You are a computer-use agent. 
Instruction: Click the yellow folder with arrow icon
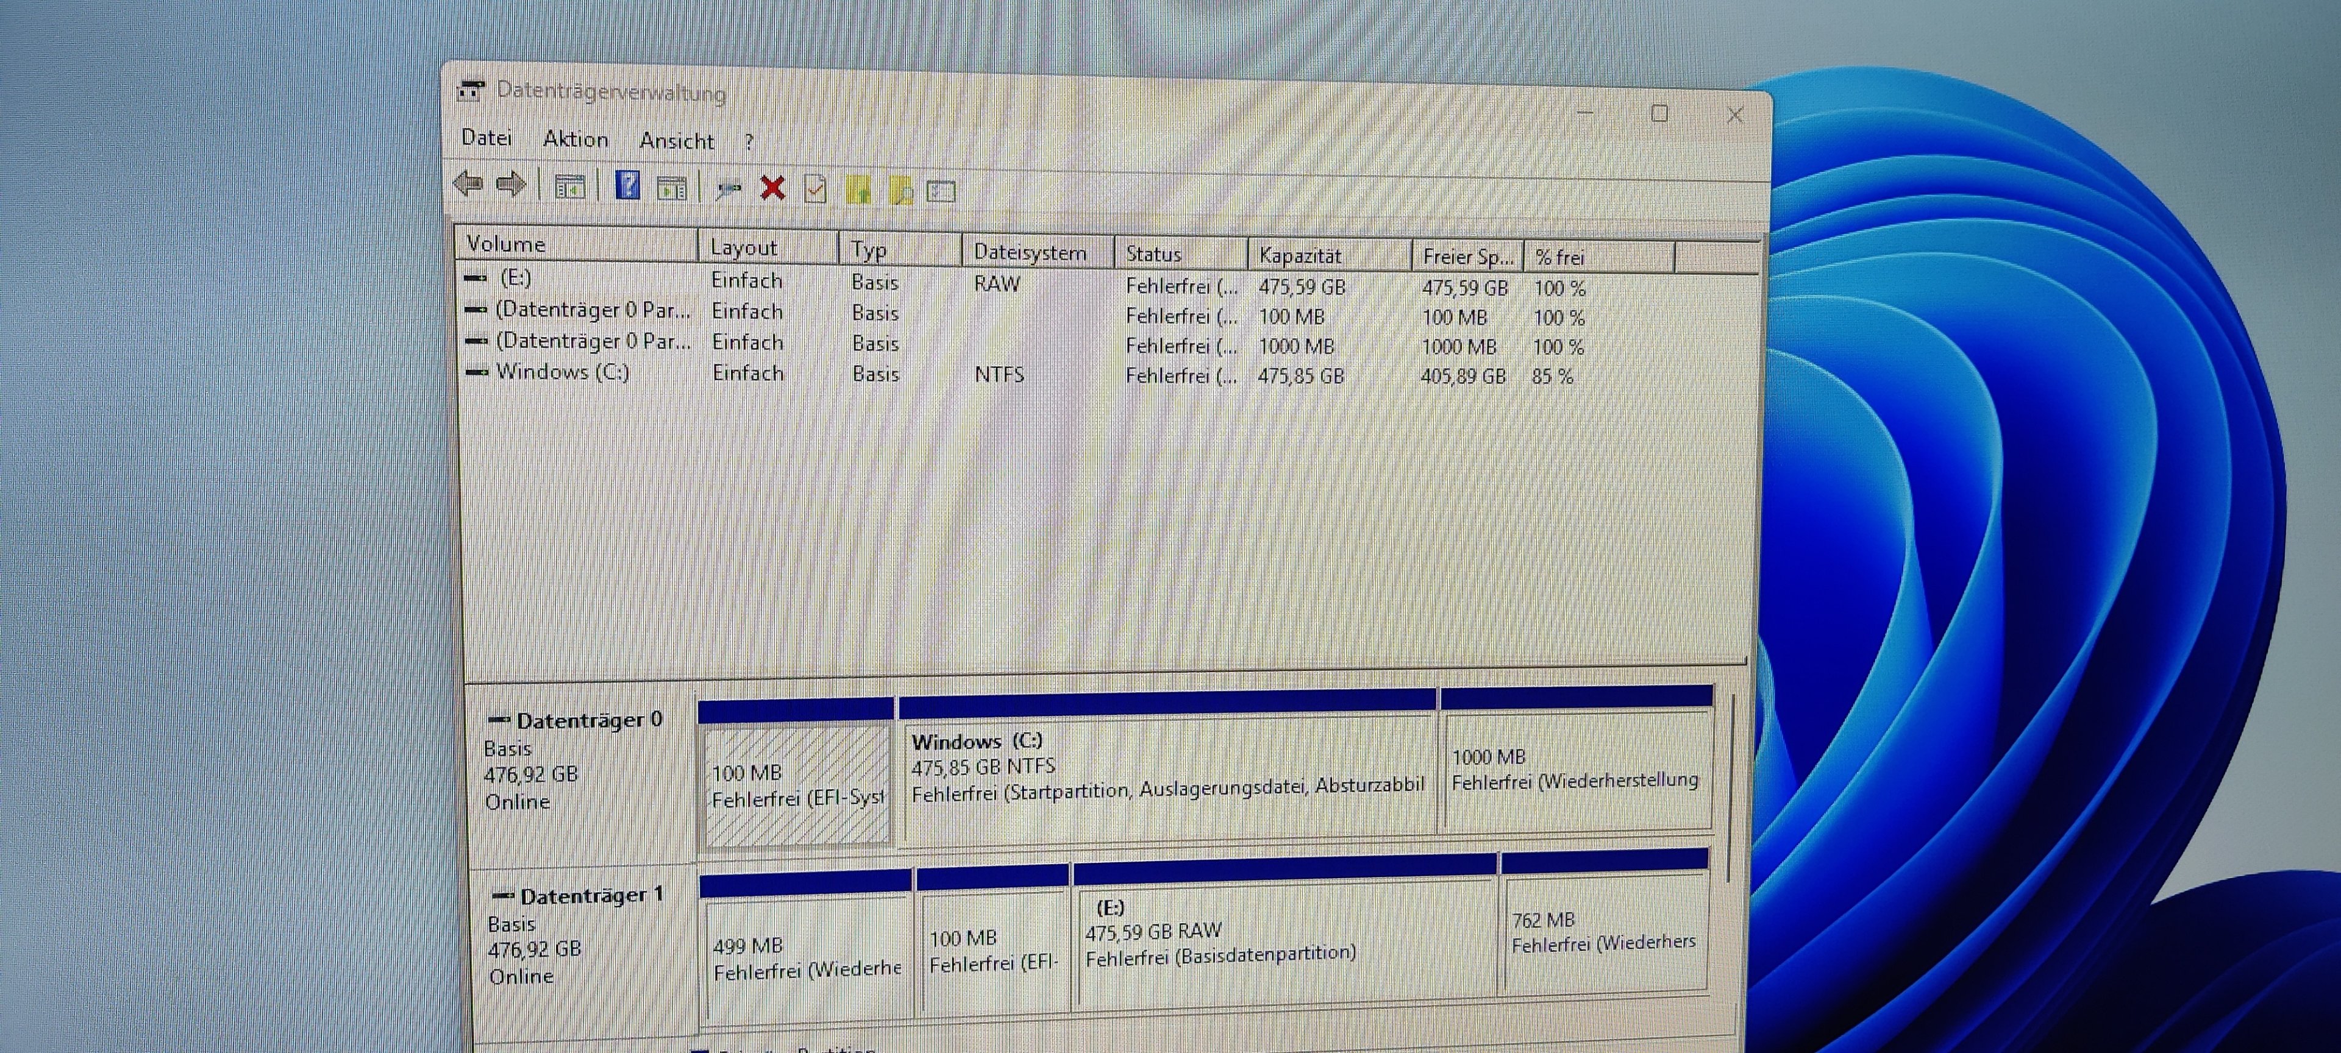pyautogui.click(x=858, y=190)
